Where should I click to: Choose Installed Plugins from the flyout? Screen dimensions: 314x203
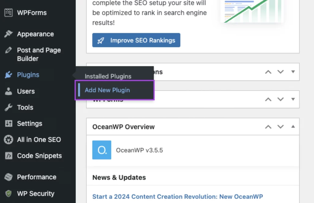click(x=108, y=76)
